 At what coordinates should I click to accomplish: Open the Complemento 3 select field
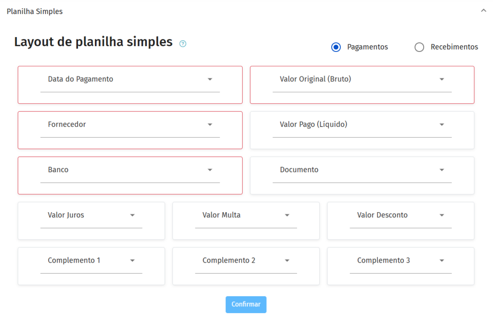(x=400, y=260)
